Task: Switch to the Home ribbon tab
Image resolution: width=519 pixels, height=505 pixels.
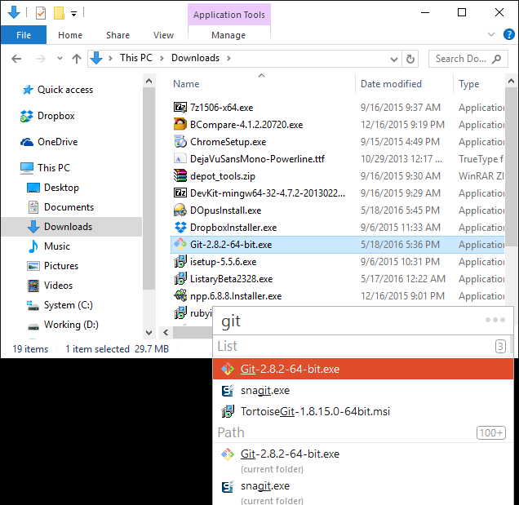Action: click(x=70, y=35)
